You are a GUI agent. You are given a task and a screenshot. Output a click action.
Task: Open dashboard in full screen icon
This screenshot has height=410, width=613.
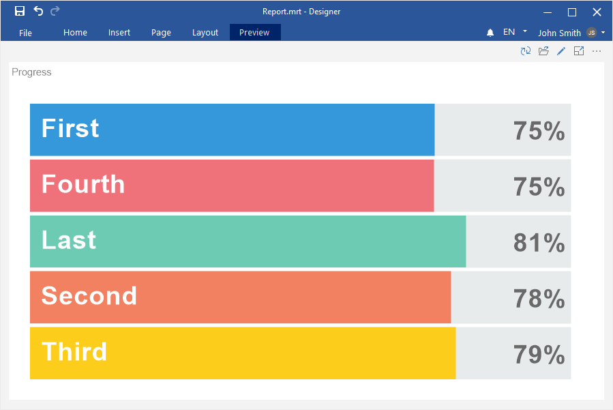(579, 51)
